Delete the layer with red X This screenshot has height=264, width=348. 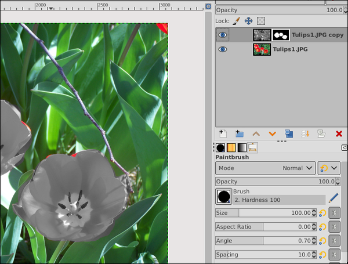point(339,133)
